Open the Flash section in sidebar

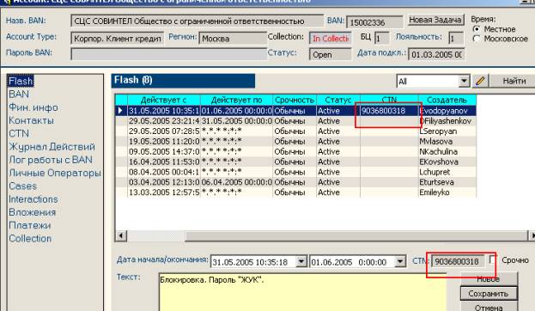tap(21, 81)
